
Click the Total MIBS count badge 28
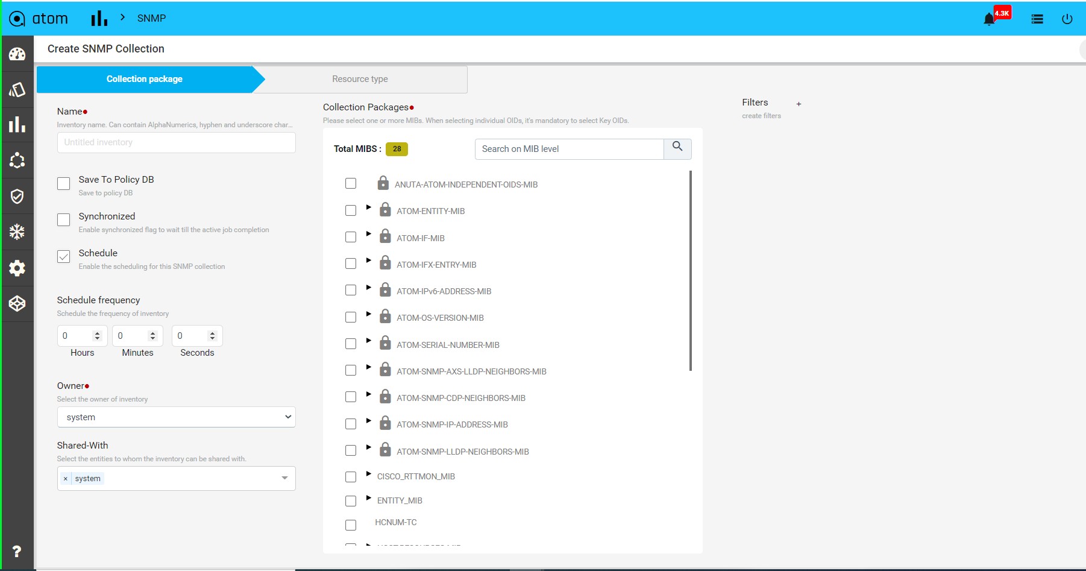(397, 149)
